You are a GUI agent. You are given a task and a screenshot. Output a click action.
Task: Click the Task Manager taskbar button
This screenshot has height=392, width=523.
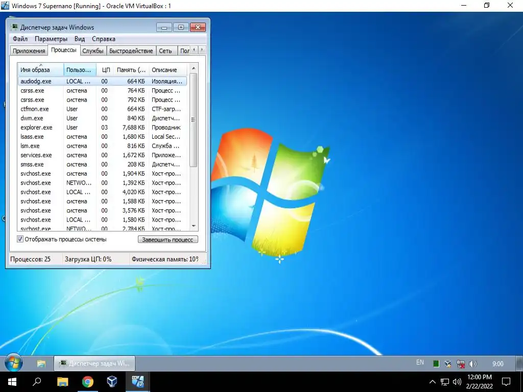tap(94, 363)
